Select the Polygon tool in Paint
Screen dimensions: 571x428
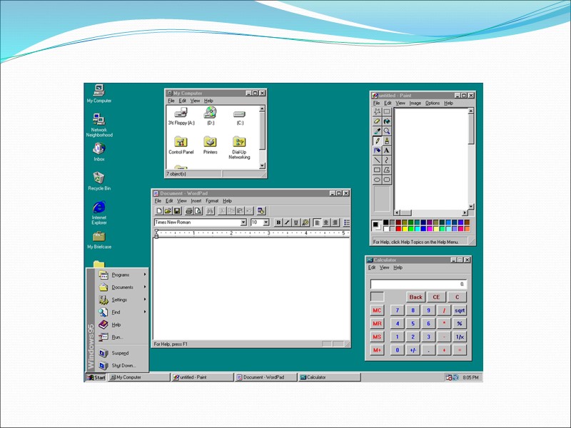[x=387, y=170]
